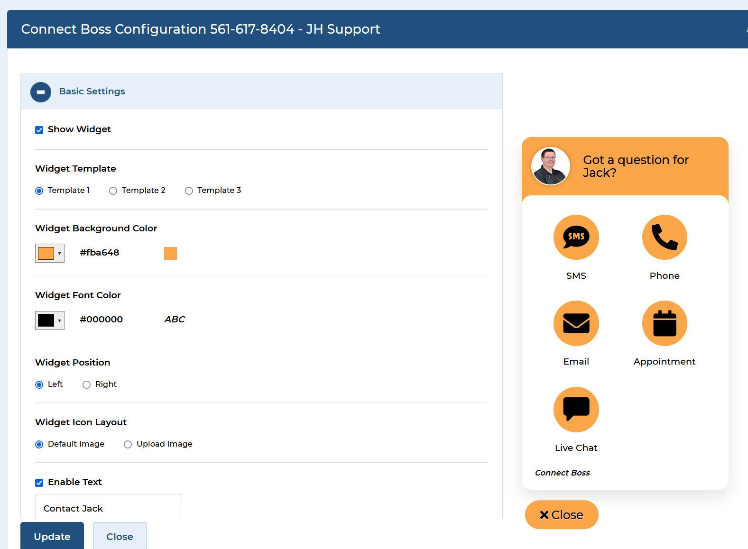Click the Email envelope icon

coord(576,323)
